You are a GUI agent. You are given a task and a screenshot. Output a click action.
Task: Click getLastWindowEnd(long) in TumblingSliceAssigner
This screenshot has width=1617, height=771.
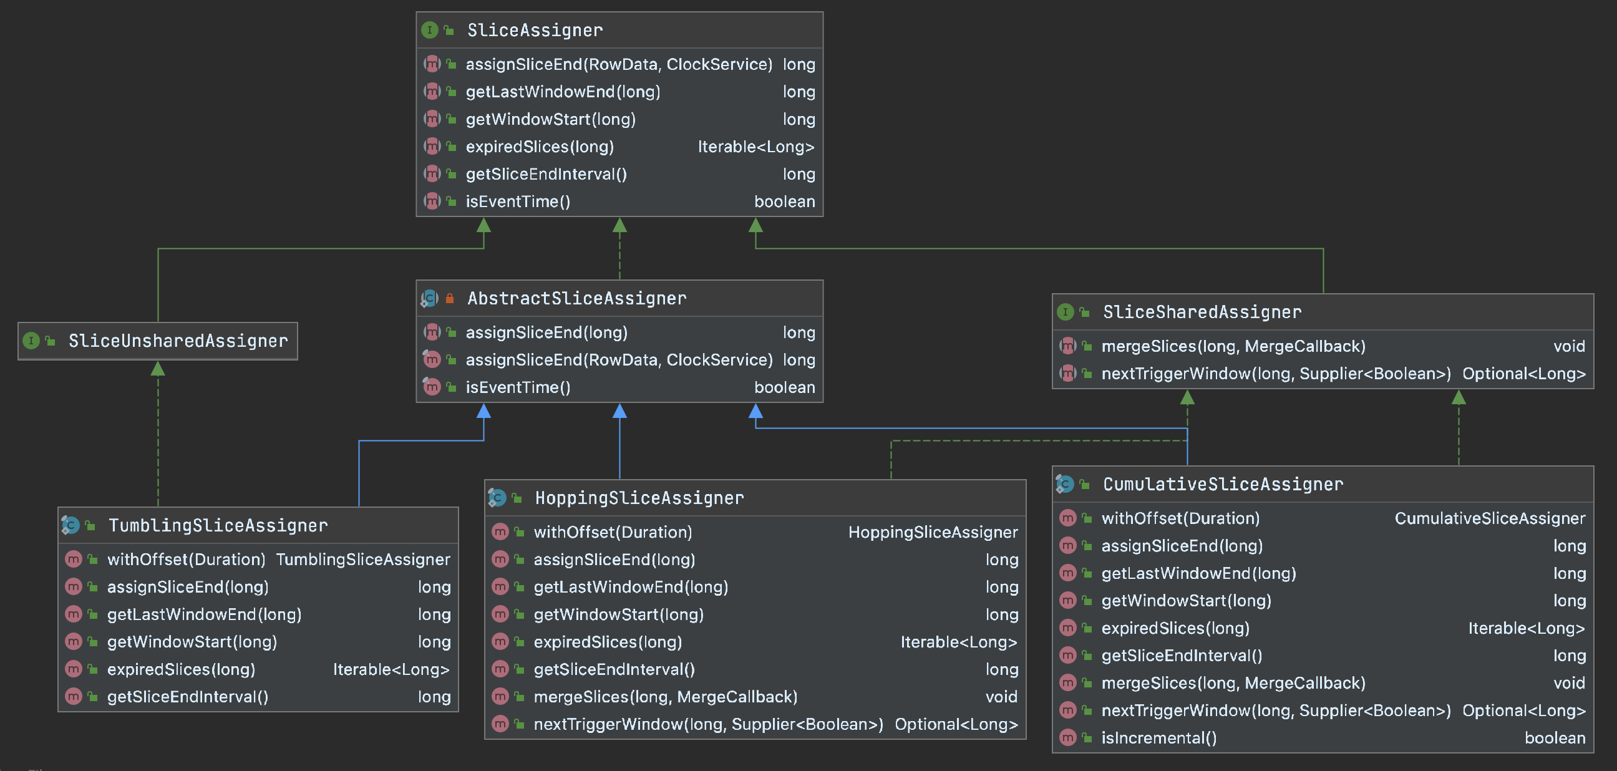click(204, 614)
